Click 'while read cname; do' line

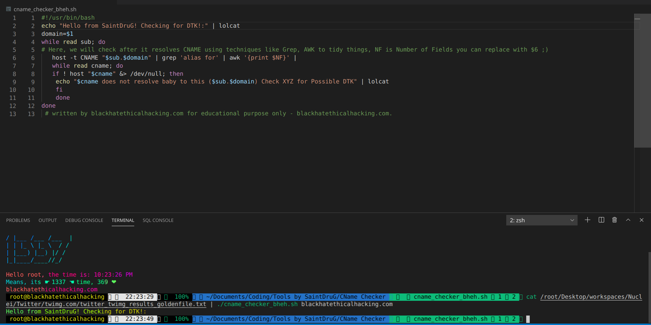(87, 66)
